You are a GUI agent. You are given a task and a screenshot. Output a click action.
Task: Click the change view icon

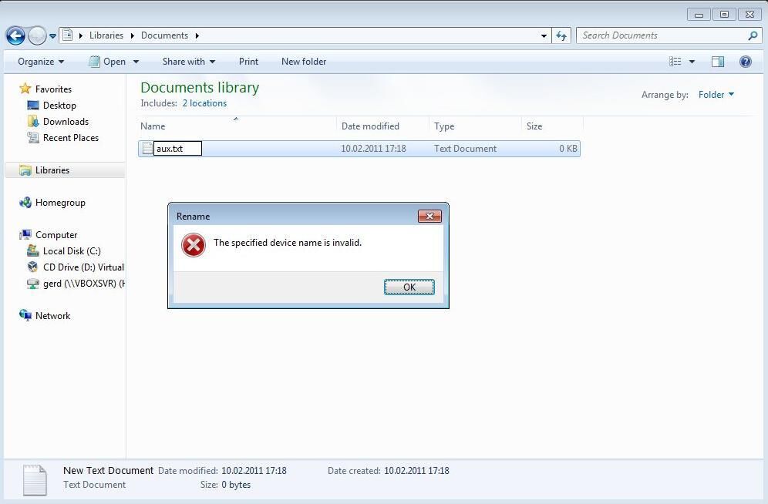(x=675, y=62)
